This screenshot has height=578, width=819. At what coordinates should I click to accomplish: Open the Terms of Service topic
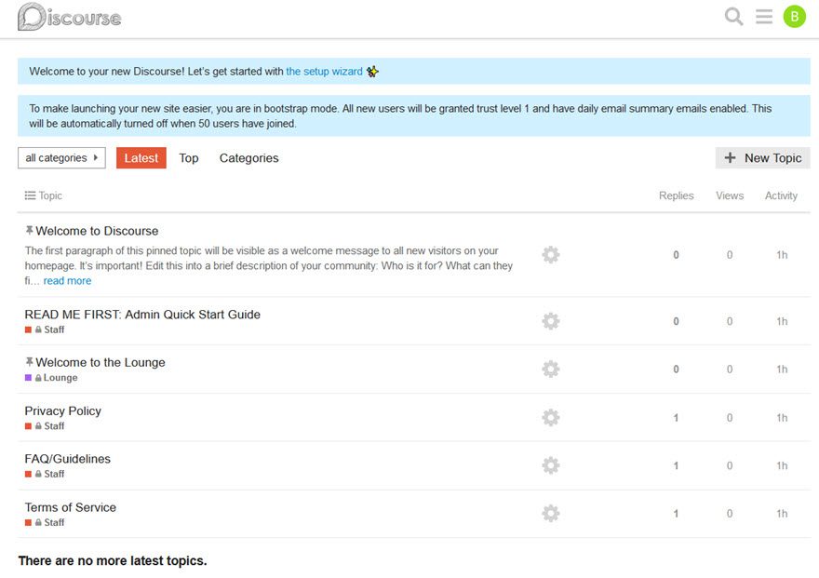pyautogui.click(x=70, y=507)
